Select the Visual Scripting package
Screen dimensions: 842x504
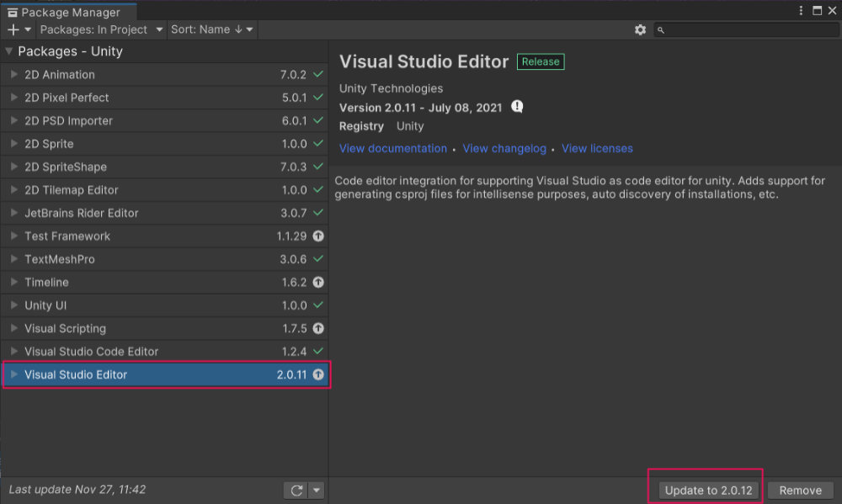(x=164, y=328)
